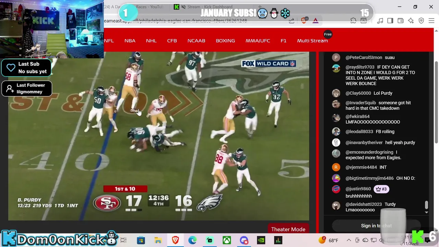Click username @davidshatti2023 in chat
This screenshot has height=247, width=439.
click(x=364, y=204)
